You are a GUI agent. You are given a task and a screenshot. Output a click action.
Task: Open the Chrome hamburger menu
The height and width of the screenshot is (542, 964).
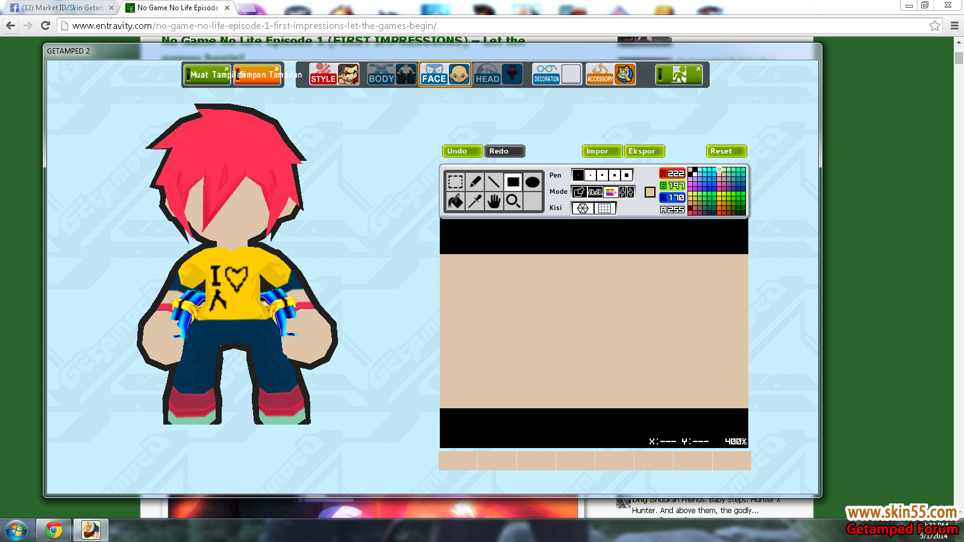(x=954, y=25)
